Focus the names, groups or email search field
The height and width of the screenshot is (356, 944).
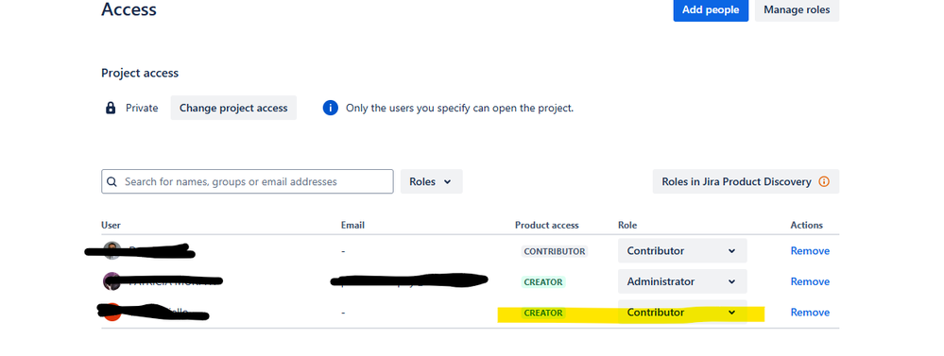[248, 181]
